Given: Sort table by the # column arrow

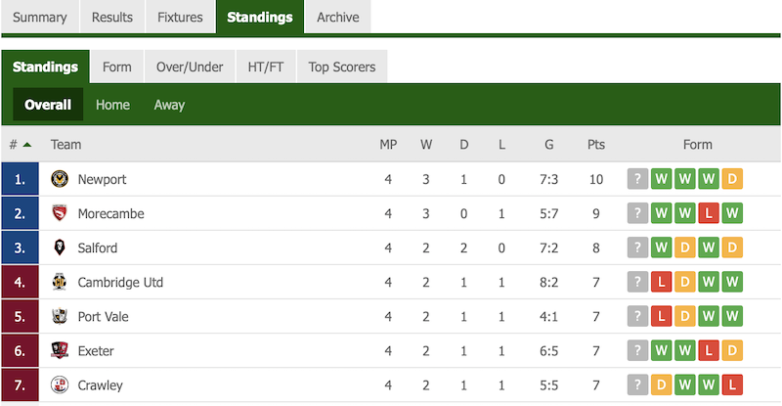Looking at the screenshot, I should click(27, 145).
